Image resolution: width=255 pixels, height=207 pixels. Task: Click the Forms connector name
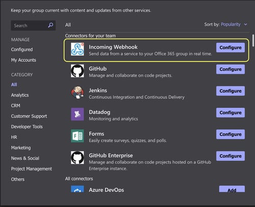pyautogui.click(x=96, y=134)
